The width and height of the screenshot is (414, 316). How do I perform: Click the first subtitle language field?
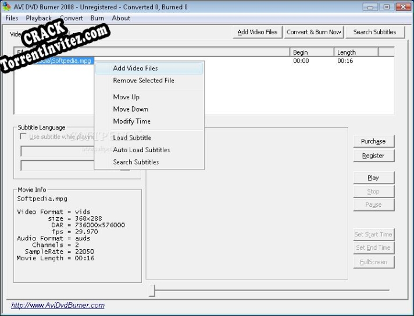coord(58,152)
